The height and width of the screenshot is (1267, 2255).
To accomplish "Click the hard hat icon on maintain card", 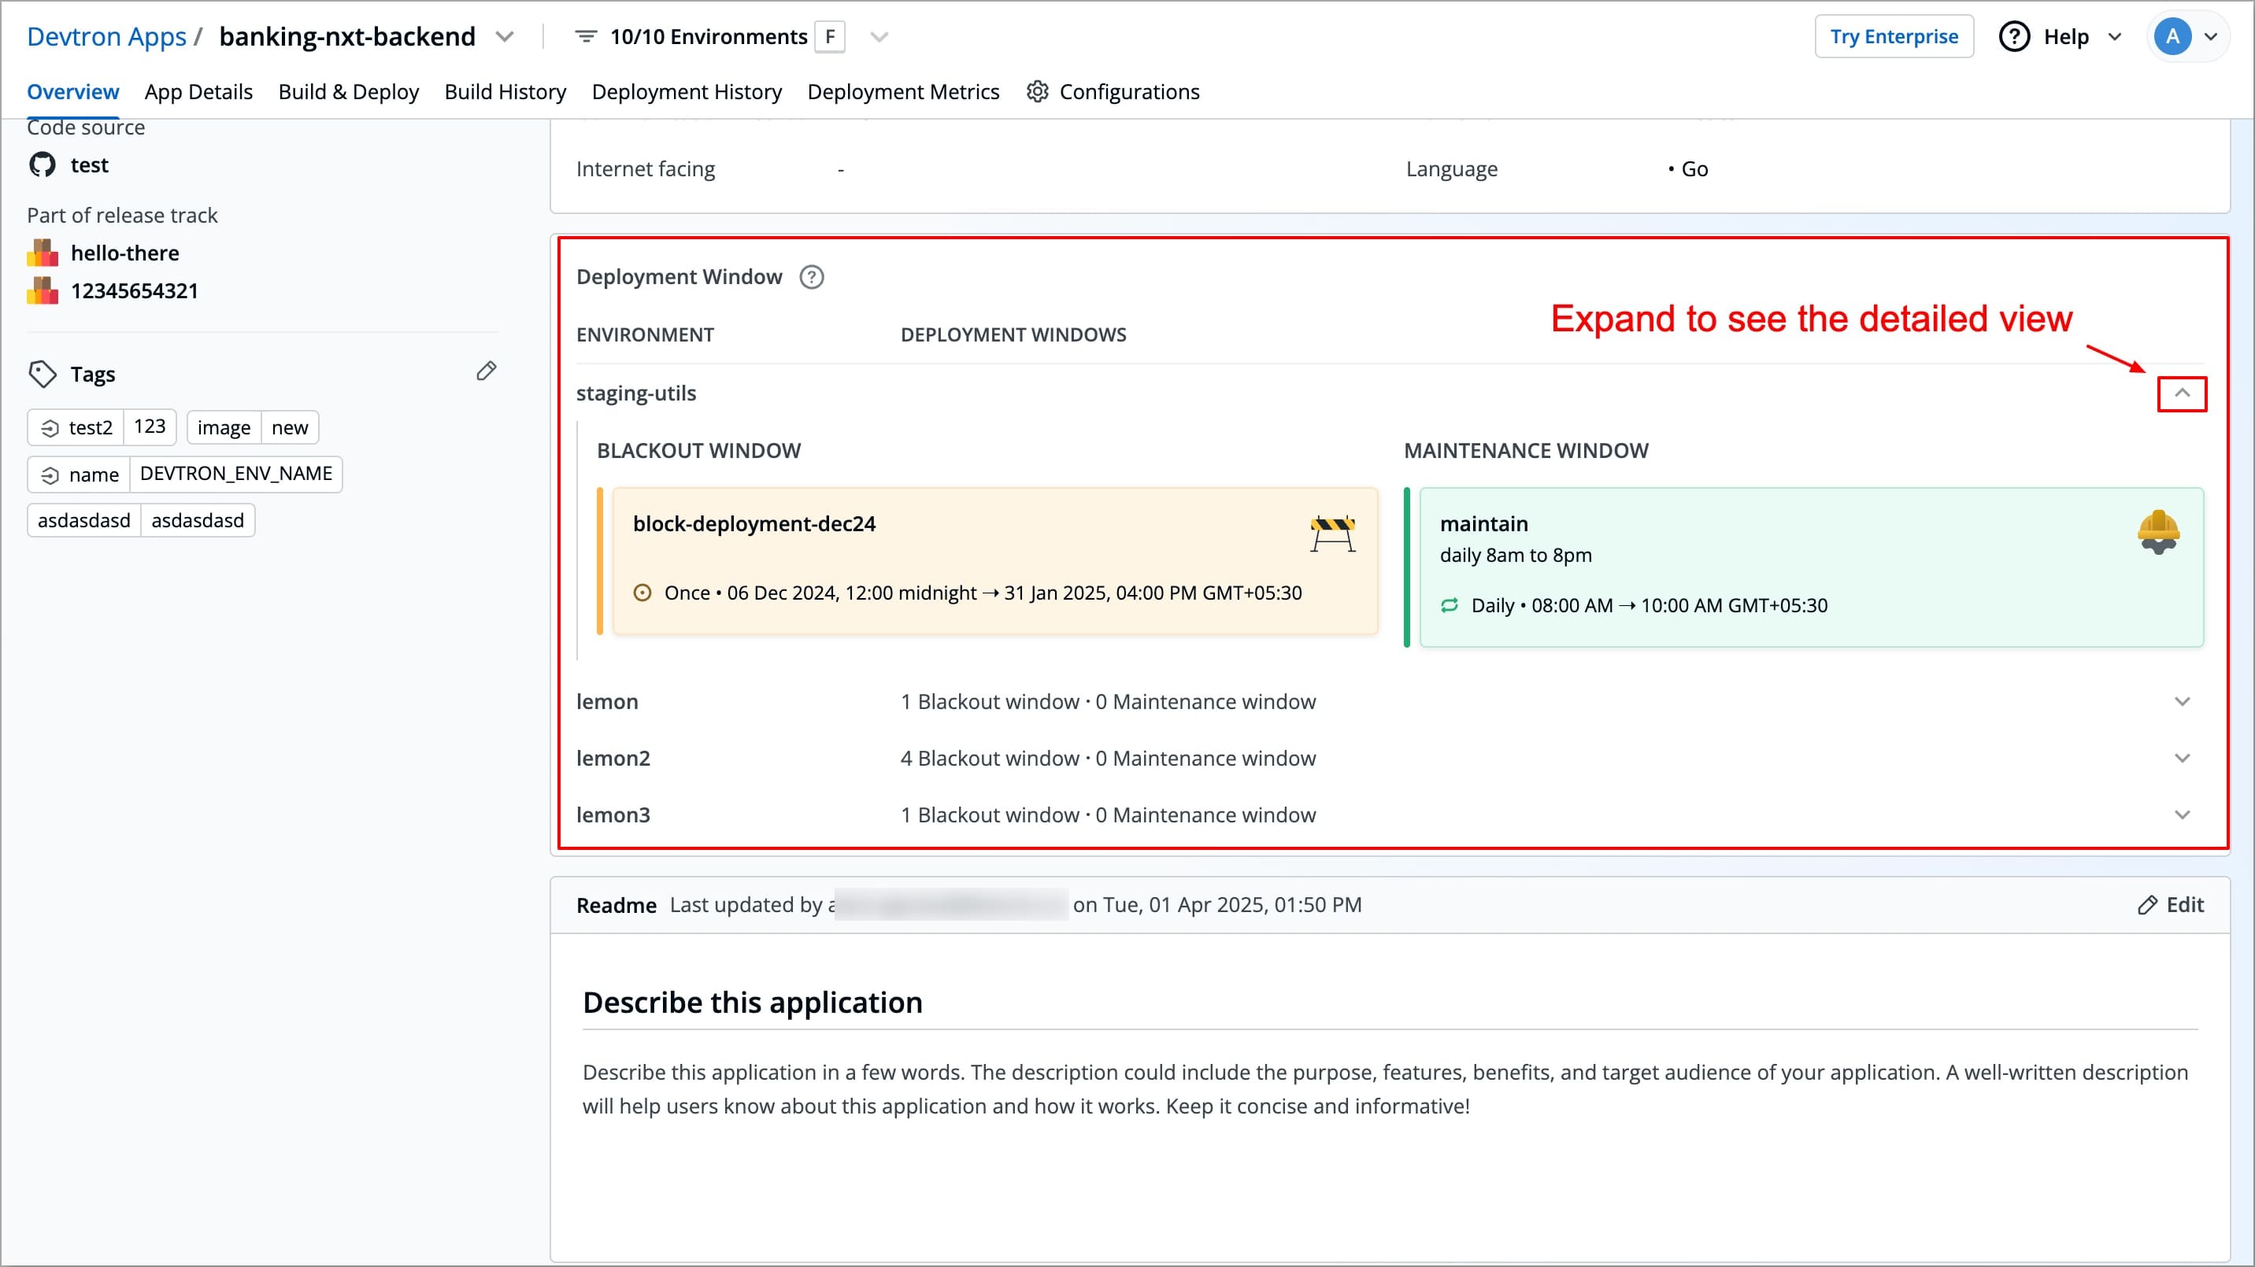I will pyautogui.click(x=2159, y=532).
